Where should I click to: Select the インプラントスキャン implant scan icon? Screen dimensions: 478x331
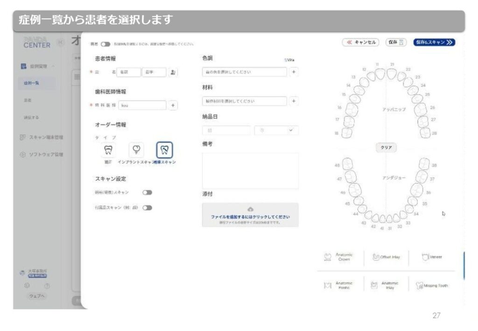[136, 150]
